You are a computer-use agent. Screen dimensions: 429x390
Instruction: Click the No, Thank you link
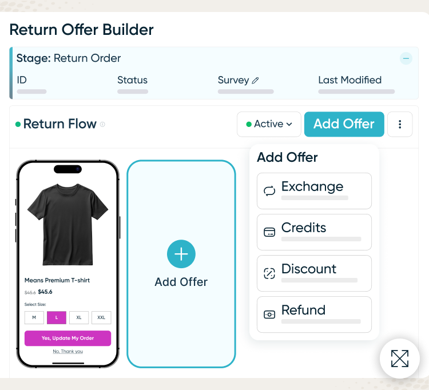pos(67,351)
